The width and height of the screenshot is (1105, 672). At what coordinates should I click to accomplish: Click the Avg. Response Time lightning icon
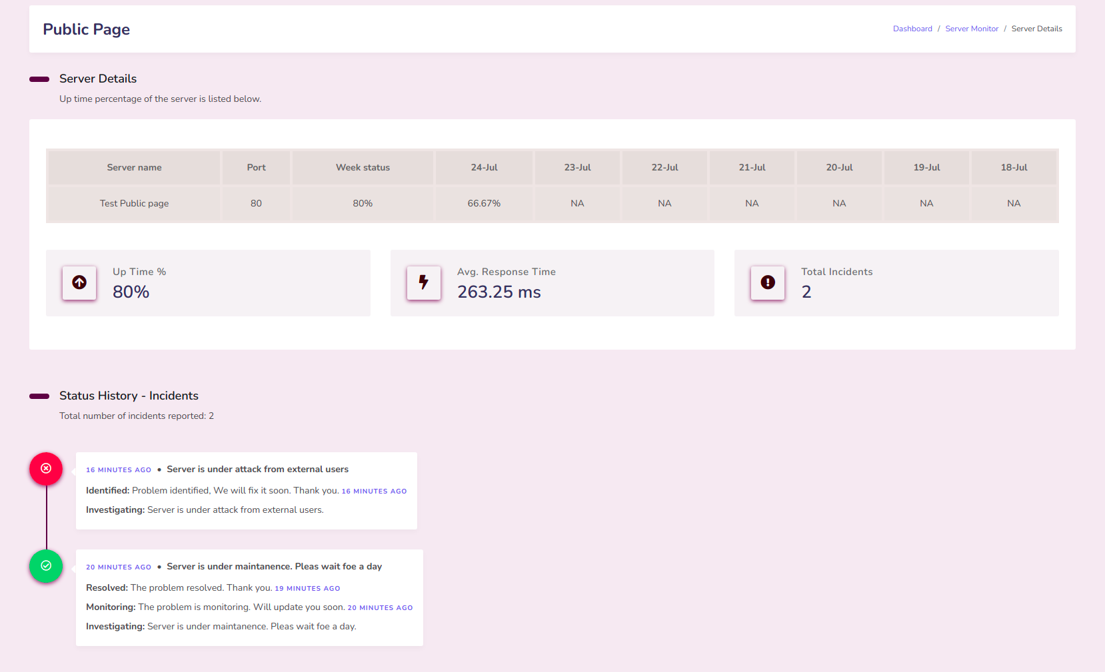tap(423, 282)
